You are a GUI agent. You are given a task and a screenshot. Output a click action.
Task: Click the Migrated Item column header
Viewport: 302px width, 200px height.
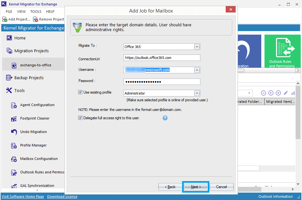[x=280, y=102]
